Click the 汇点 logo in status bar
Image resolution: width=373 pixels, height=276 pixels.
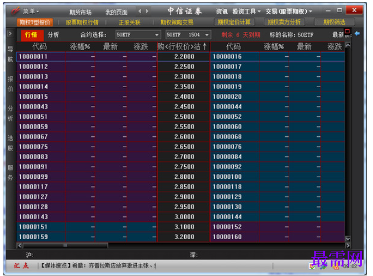(x=22, y=266)
